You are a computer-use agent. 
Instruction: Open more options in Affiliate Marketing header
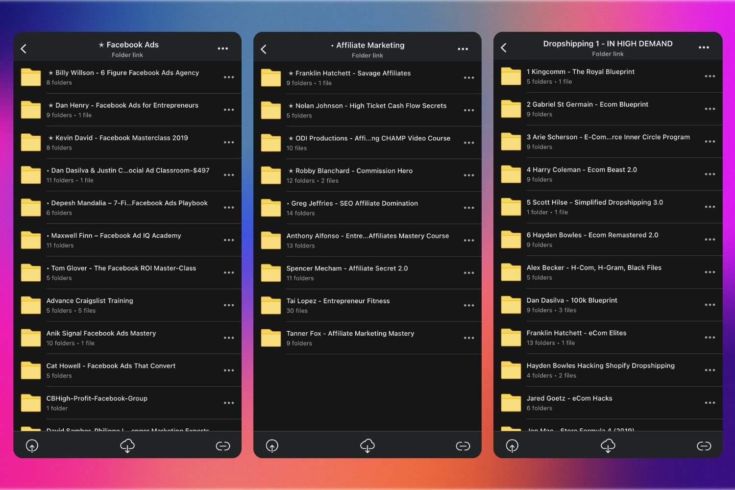click(x=463, y=49)
